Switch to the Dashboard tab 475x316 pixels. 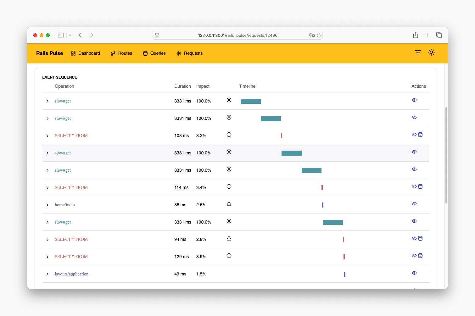click(85, 53)
